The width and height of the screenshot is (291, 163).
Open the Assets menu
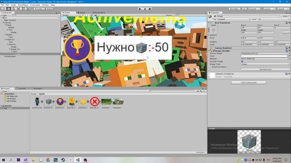(13, 5)
